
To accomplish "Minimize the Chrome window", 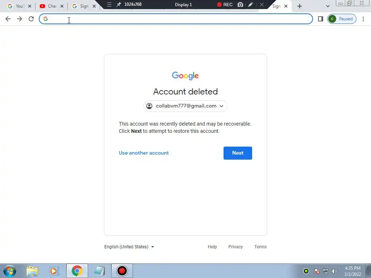I will tap(341, 3).
